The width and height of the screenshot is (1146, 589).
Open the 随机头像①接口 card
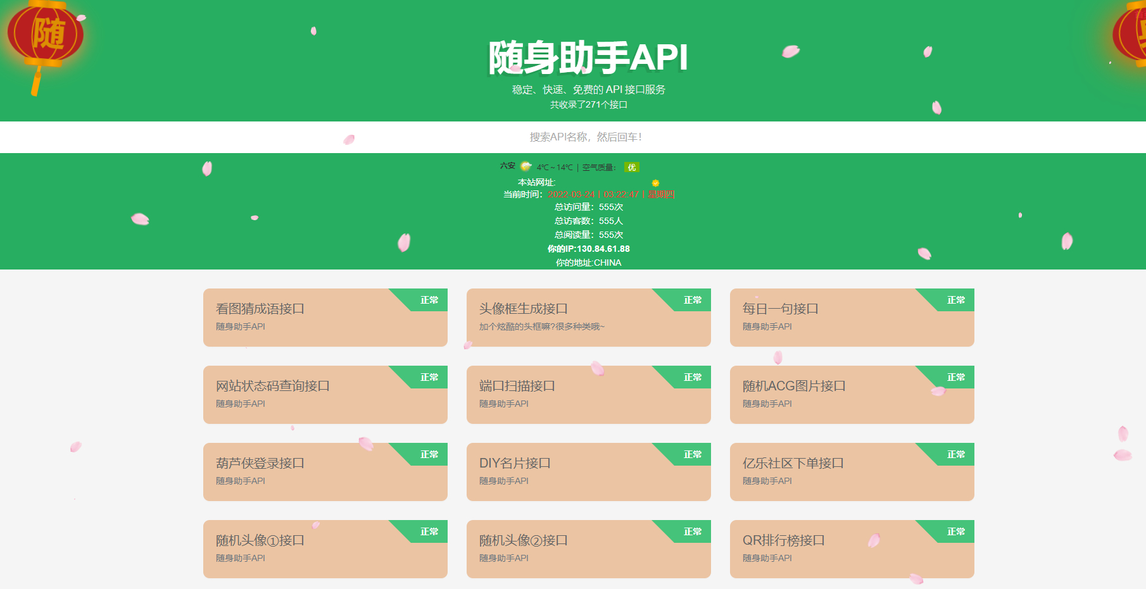[325, 549]
